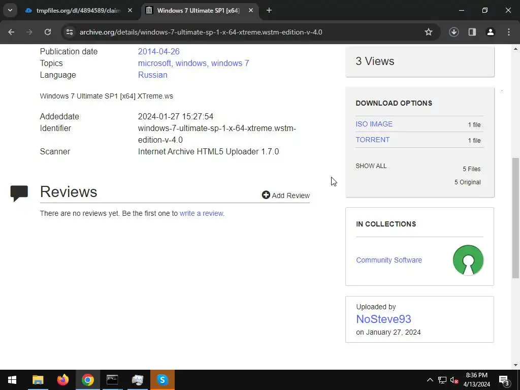Switch to the tmpfiles.org tab
The image size is (520, 390).
[x=78, y=11]
